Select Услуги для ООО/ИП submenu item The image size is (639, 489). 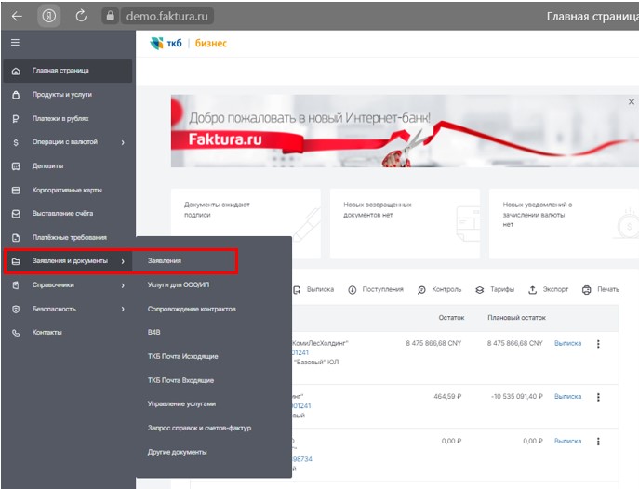(179, 284)
